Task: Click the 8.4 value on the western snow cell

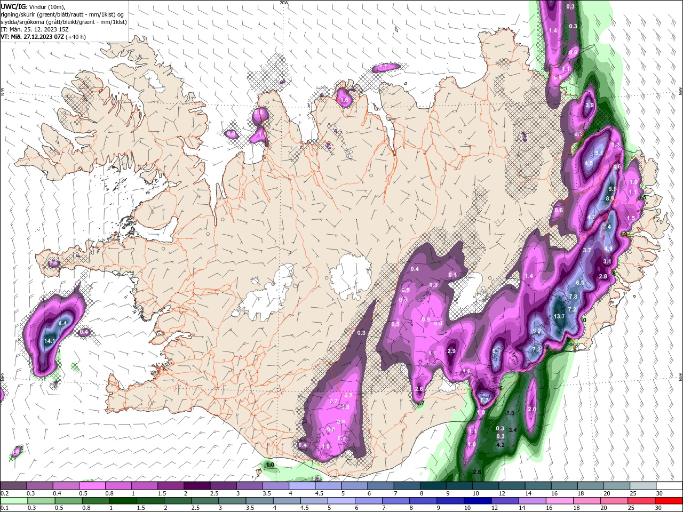Action: point(62,323)
